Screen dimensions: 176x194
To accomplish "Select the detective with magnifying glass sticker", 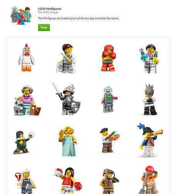I will (109, 181).
